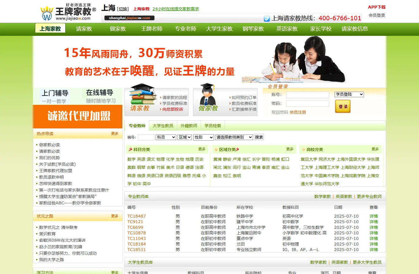Click 详情 for teacher TC9121
Viewport: 419px width, 274px height.
pyautogui.click(x=374, y=222)
